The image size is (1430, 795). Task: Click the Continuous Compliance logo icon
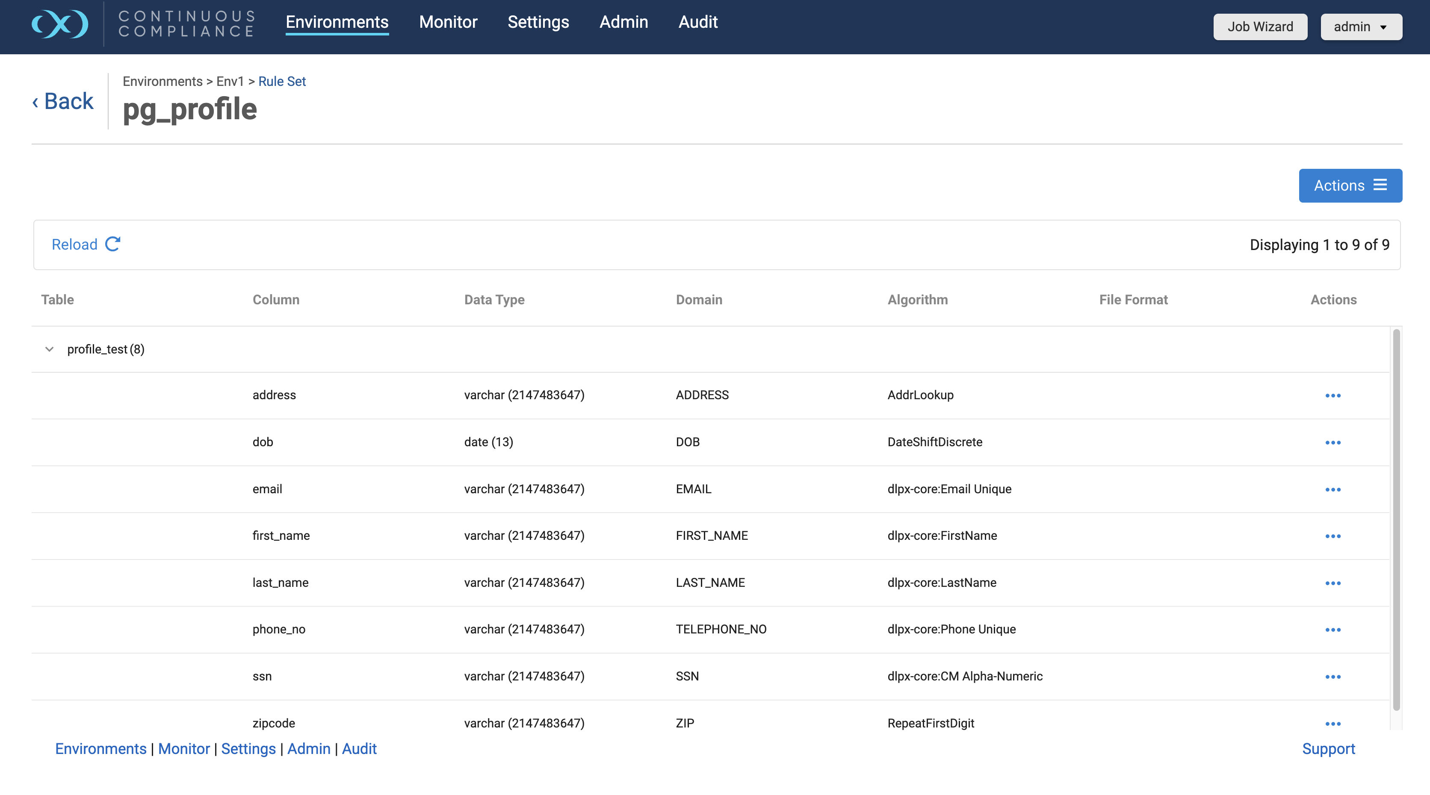(x=60, y=24)
